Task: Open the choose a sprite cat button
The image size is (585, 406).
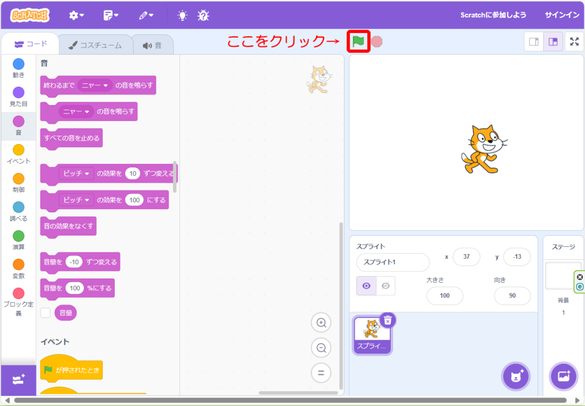Action: click(515, 376)
